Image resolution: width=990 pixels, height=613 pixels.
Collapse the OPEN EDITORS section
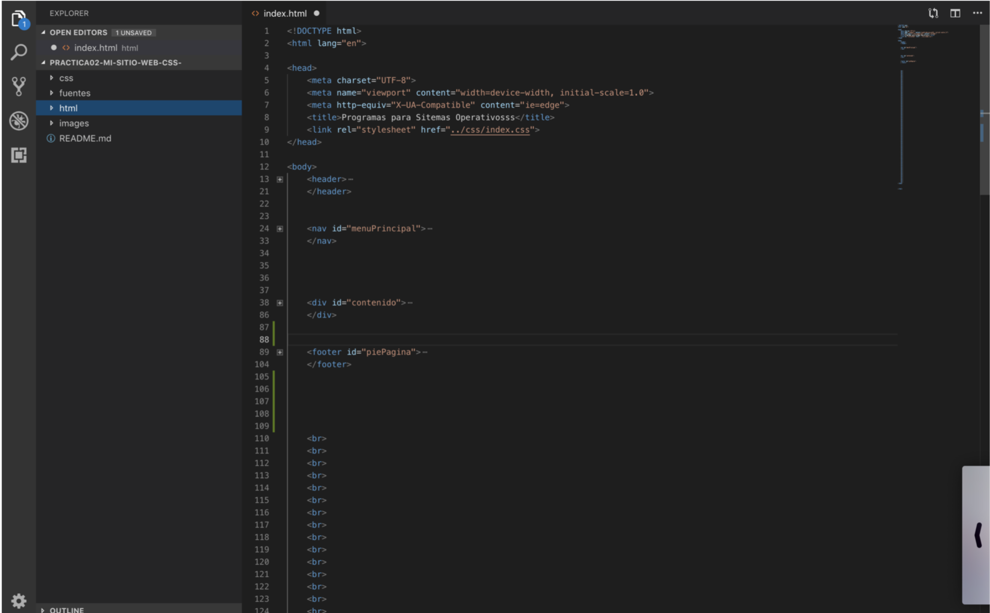pyautogui.click(x=44, y=32)
